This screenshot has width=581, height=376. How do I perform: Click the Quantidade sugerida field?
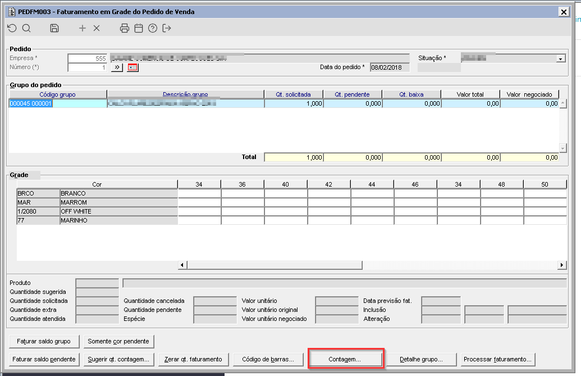coord(97,292)
